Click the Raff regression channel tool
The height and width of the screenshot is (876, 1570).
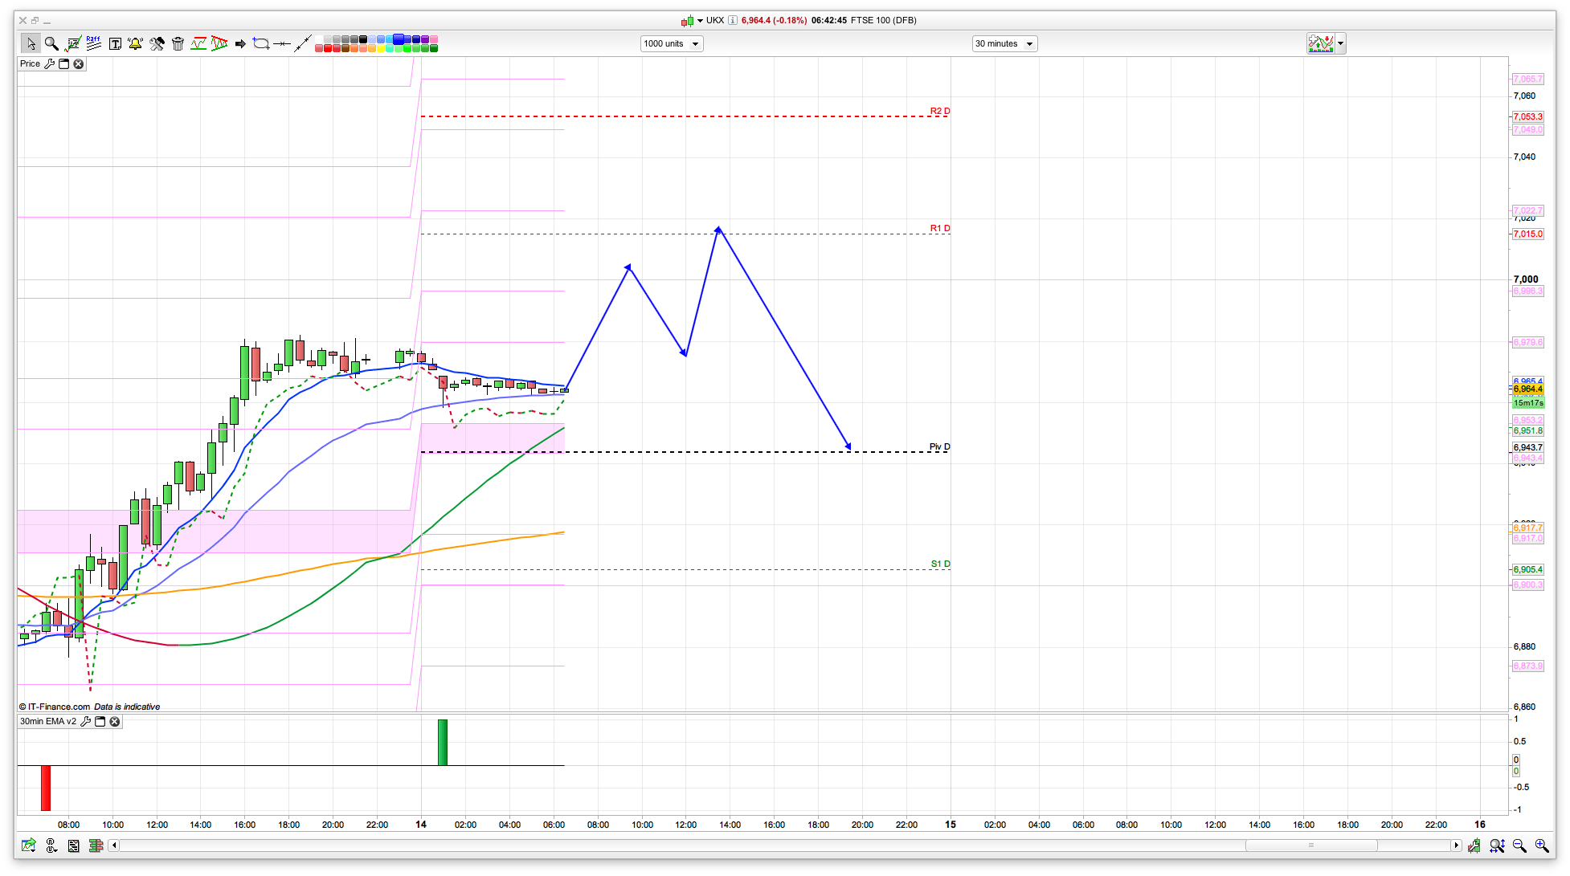pyautogui.click(x=93, y=43)
